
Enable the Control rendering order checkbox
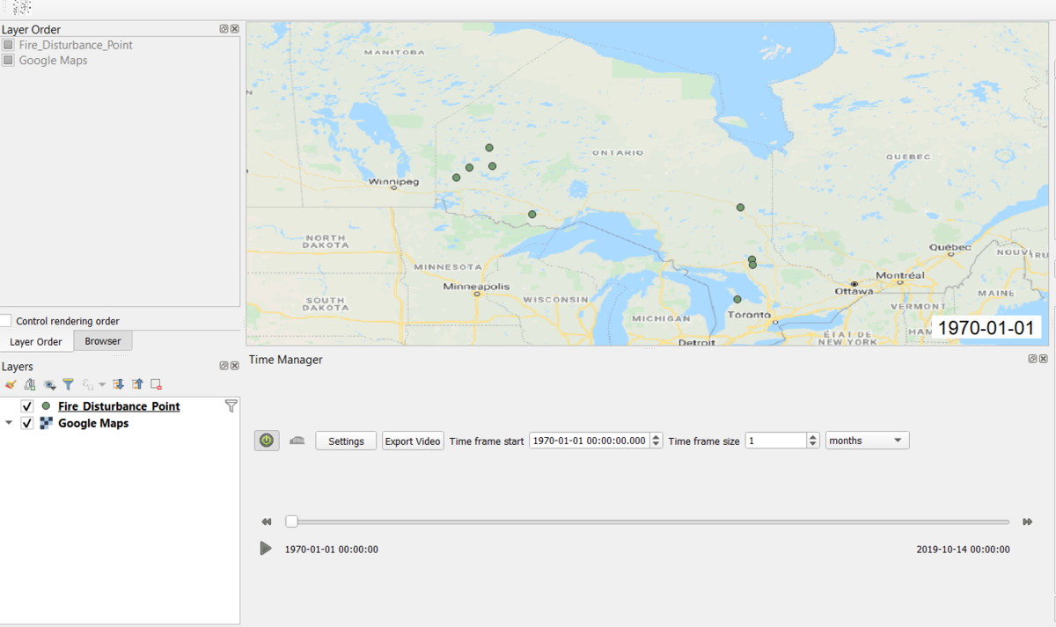click(x=5, y=320)
